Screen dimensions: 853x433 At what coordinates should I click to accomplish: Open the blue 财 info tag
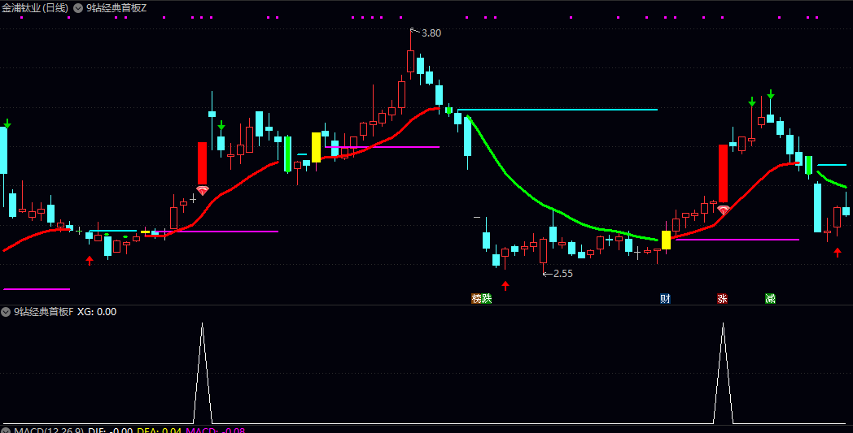click(665, 298)
